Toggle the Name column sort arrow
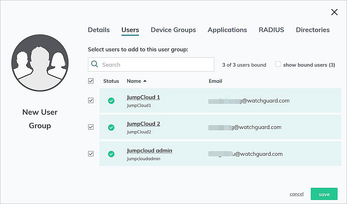 tap(145, 81)
